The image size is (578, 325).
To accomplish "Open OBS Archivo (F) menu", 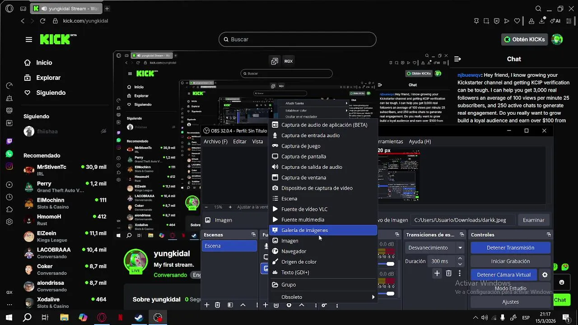I will (x=215, y=141).
